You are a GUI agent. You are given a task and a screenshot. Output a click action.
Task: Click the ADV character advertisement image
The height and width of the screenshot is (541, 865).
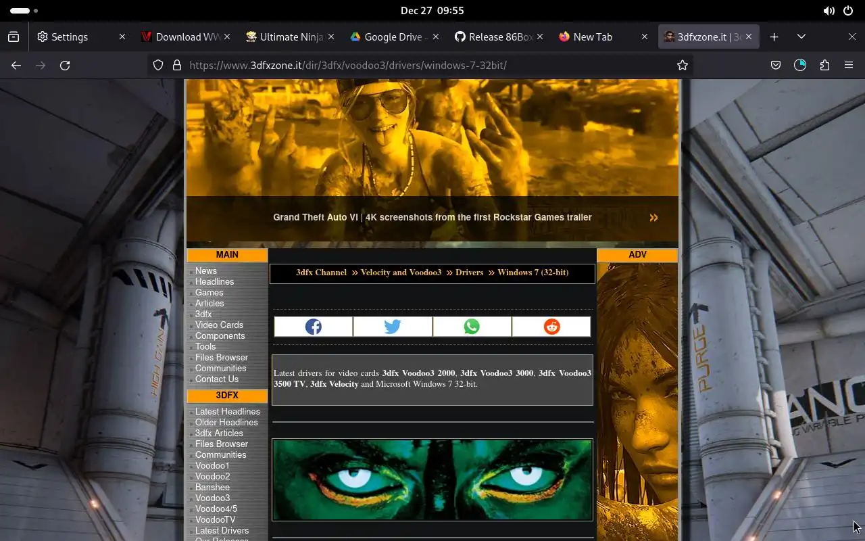tap(637, 402)
